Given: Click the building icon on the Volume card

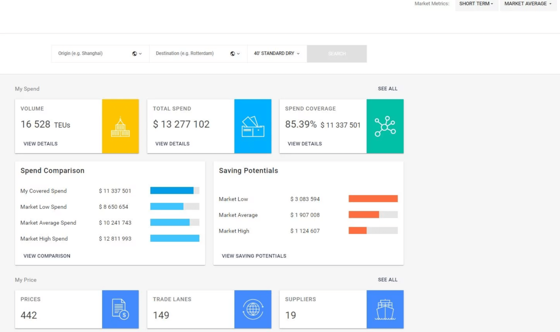Looking at the screenshot, I should (x=121, y=126).
